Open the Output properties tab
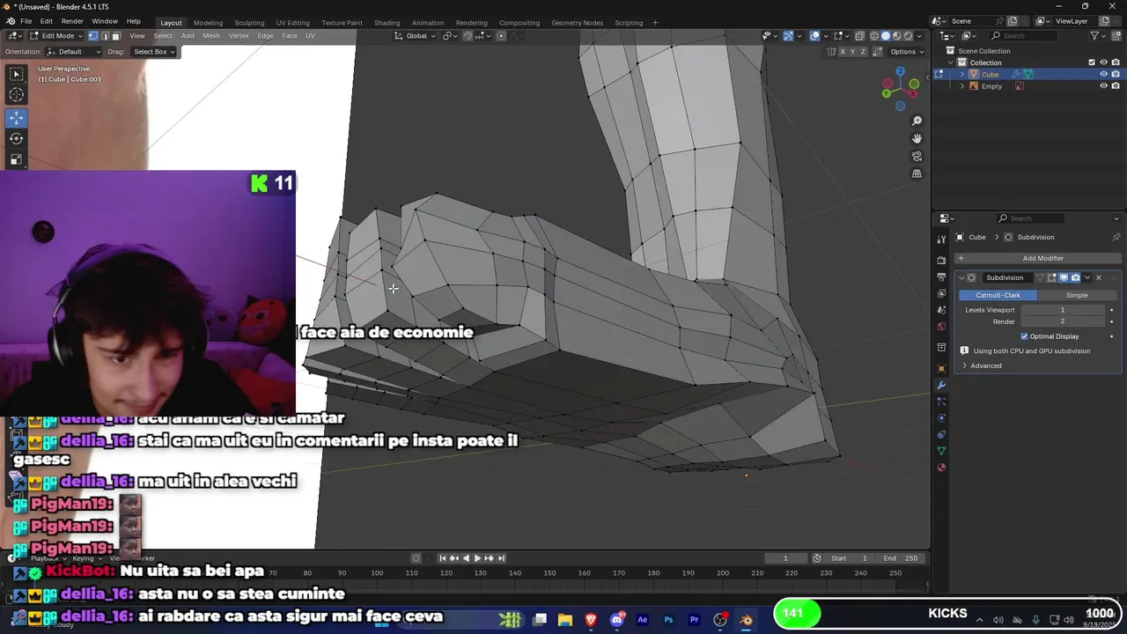 pos(941,276)
